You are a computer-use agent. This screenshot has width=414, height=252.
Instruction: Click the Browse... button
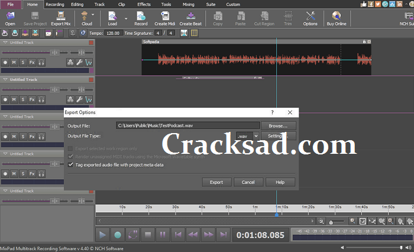pos(279,126)
